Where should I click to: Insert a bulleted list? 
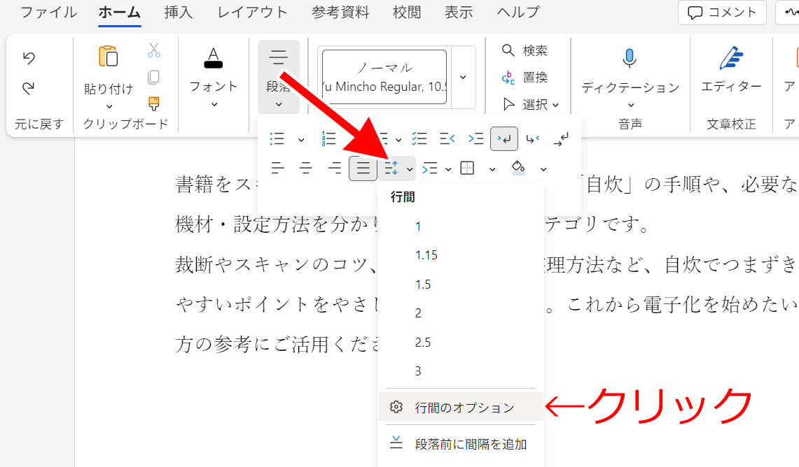pos(277,139)
